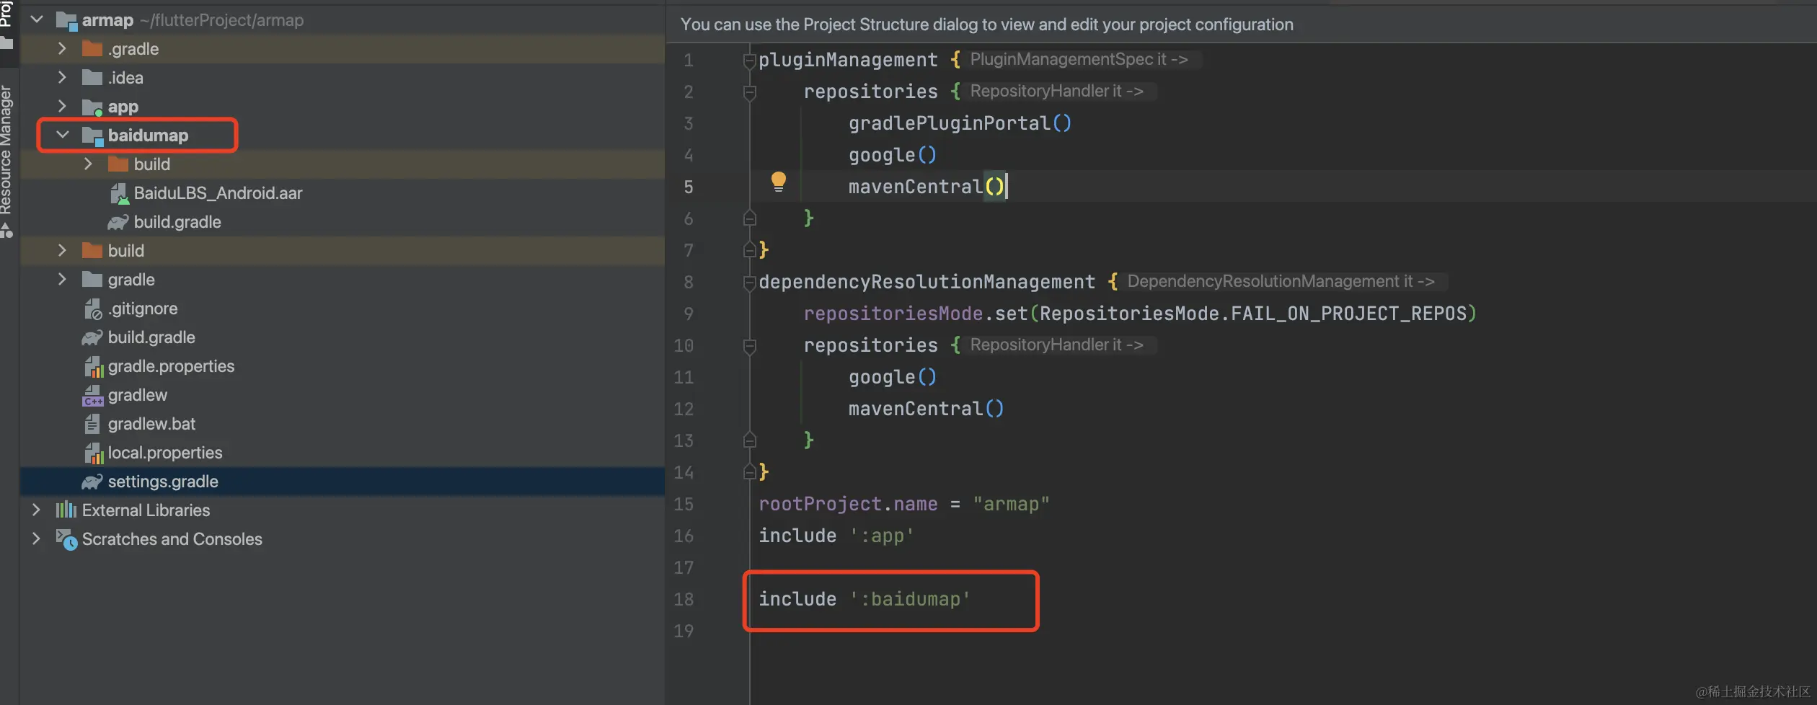Fold the dependencyResolutionManagement block at line 8

click(x=749, y=282)
